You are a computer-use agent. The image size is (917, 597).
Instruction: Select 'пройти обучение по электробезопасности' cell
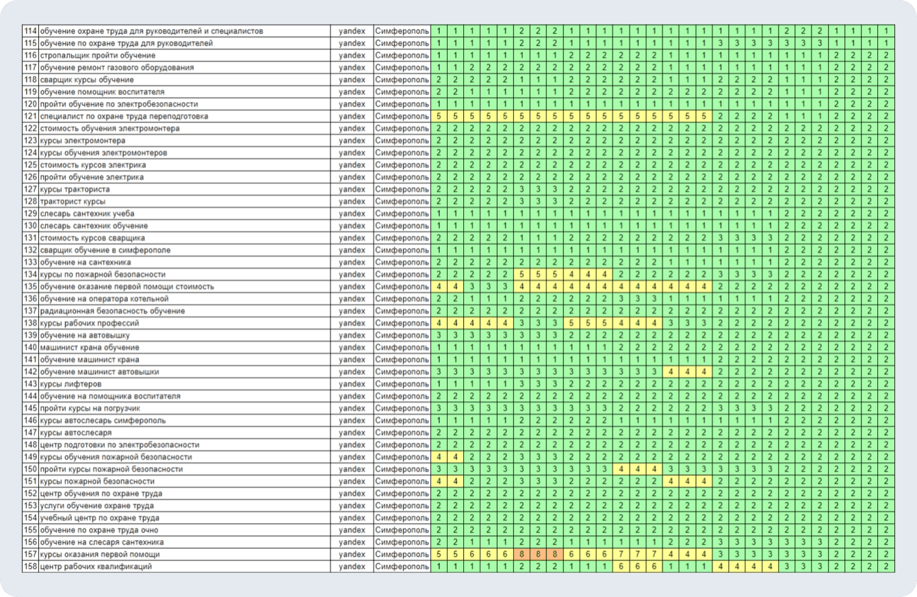(184, 104)
